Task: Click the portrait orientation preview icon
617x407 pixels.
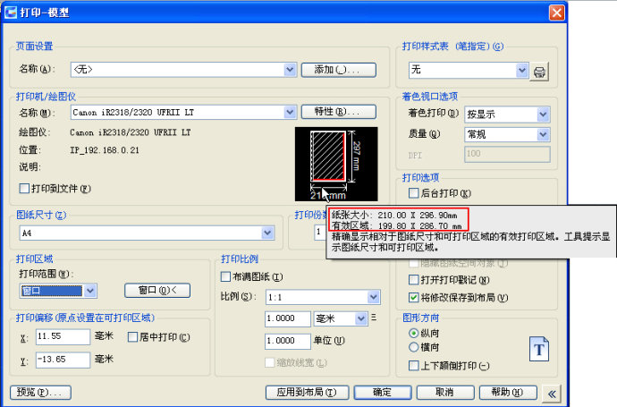Action: [x=538, y=349]
